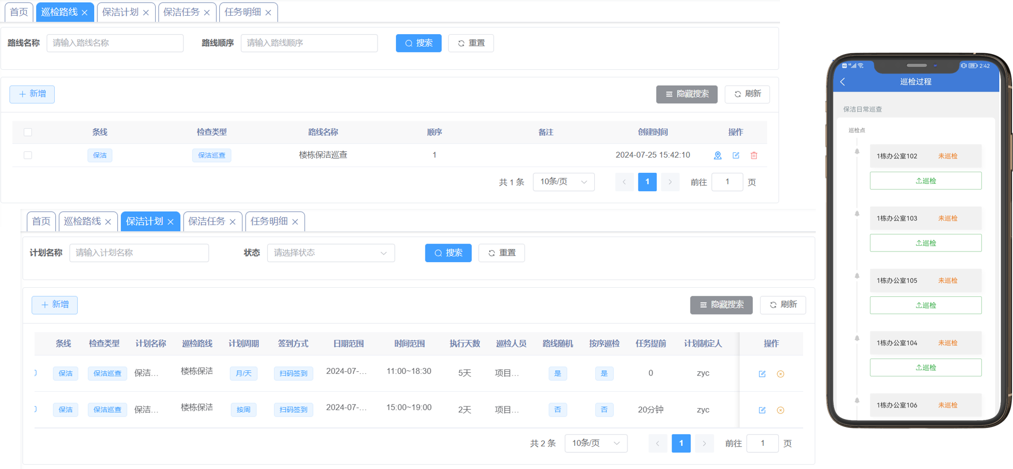This screenshot has width=1013, height=469.
Task: Open the 请选择状态 status dropdown
Action: (331, 253)
